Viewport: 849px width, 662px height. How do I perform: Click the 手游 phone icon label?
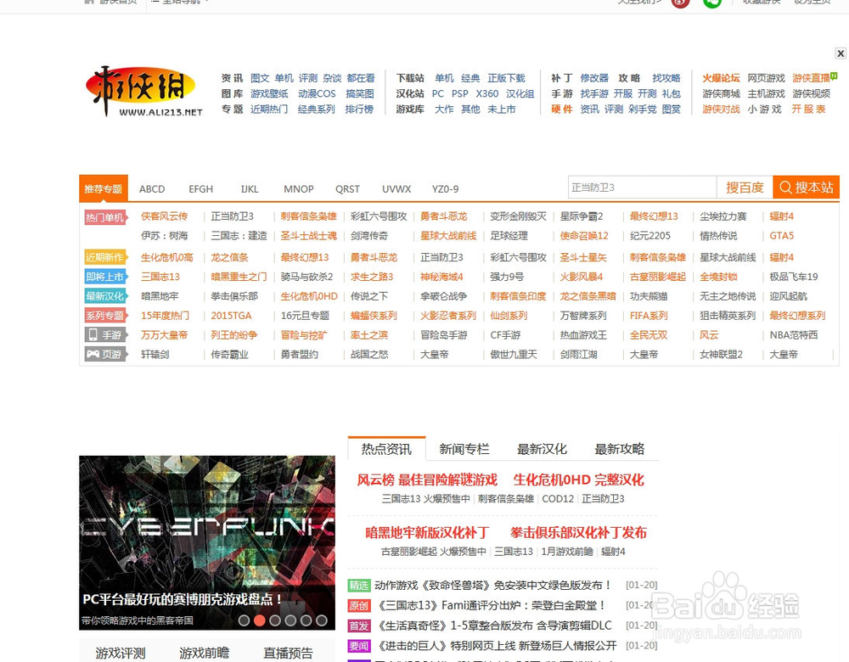pos(105,335)
